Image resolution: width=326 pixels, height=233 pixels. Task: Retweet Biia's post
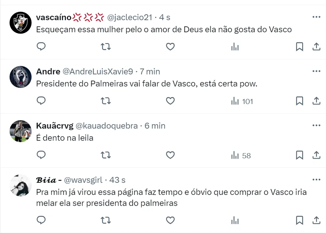click(x=106, y=220)
